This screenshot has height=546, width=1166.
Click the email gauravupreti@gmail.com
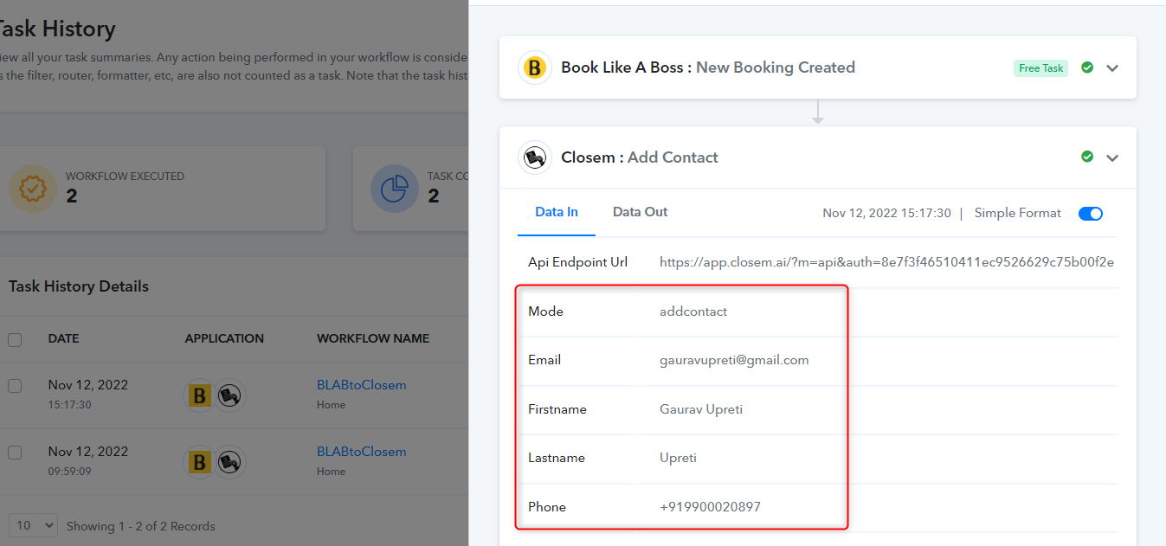coord(734,360)
